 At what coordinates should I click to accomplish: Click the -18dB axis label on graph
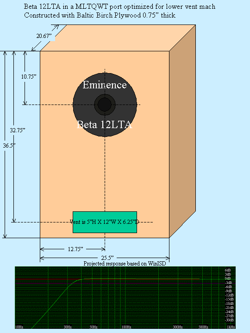click(x=229, y=303)
